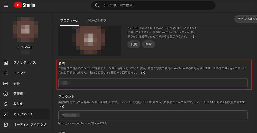257x133 pixels.
Task: Select 著作権 in the sidebar
Action: pyautogui.click(x=18, y=94)
